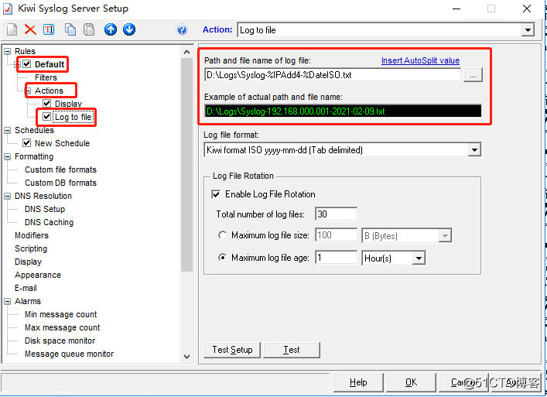Click tree scrollbar up arrow
The height and width of the screenshot is (397, 547).
186,52
